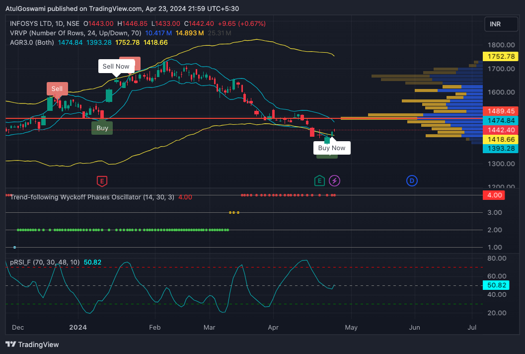
Task: Click the 1418.66 yellow price label
Action: [x=501, y=139]
